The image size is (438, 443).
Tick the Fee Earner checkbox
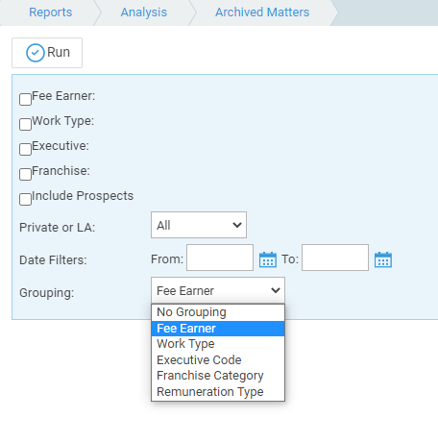click(25, 99)
